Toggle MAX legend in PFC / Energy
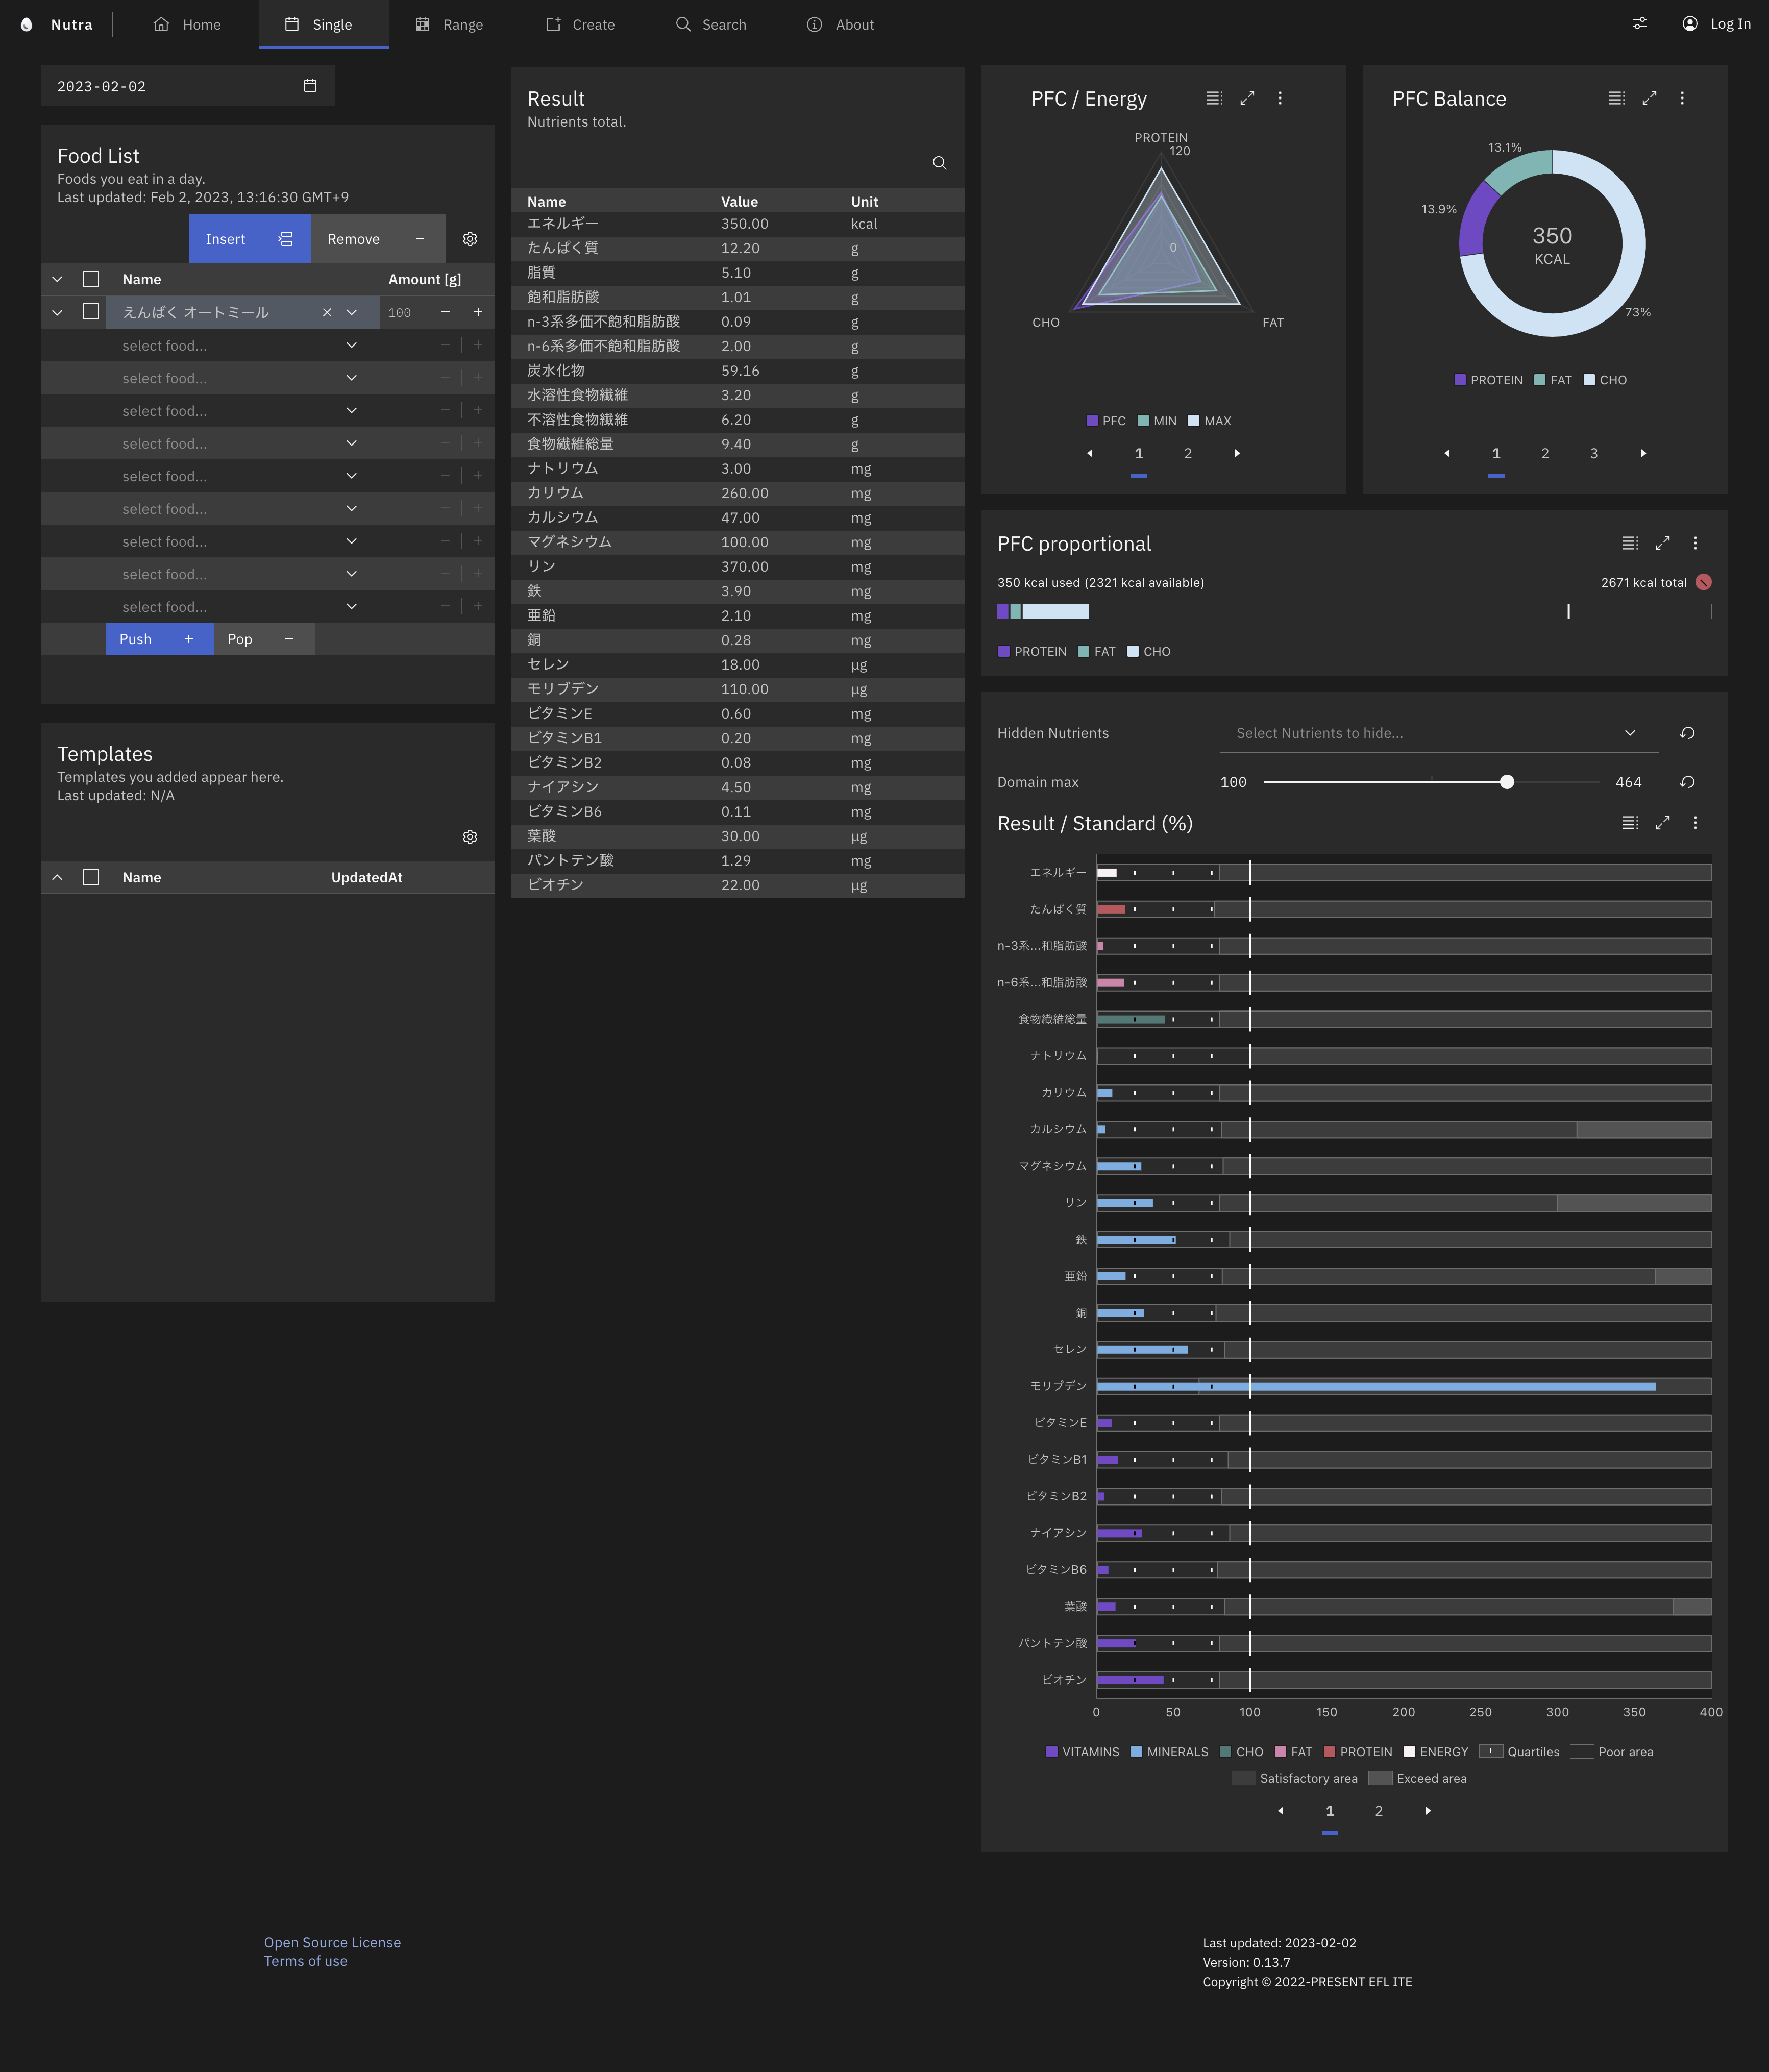The height and width of the screenshot is (2072, 1769). pos(1209,421)
